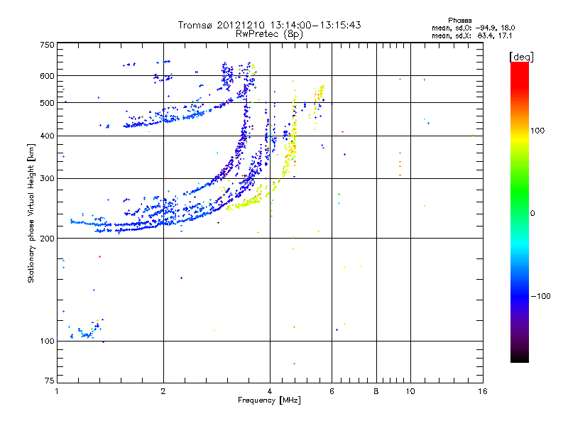Click y-axis tick label '300'

[48, 179]
